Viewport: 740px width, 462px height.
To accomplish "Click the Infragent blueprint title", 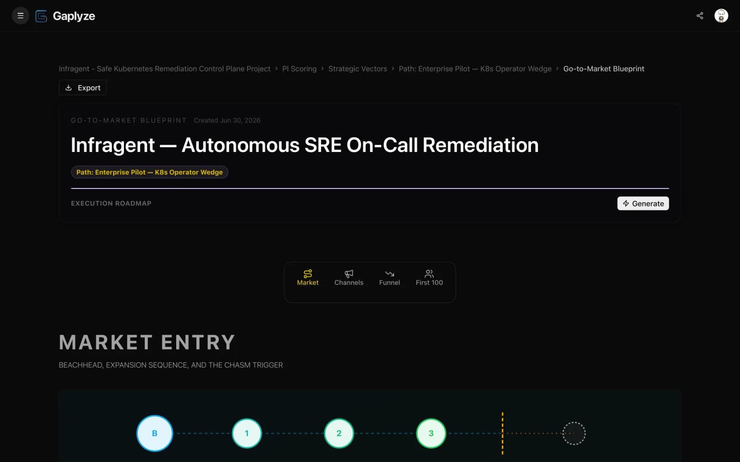I will click(305, 145).
